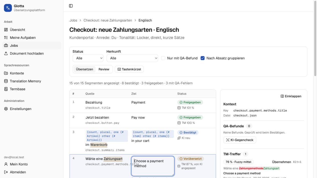
Task: Open Einstellungen text link
Action: (21, 109)
